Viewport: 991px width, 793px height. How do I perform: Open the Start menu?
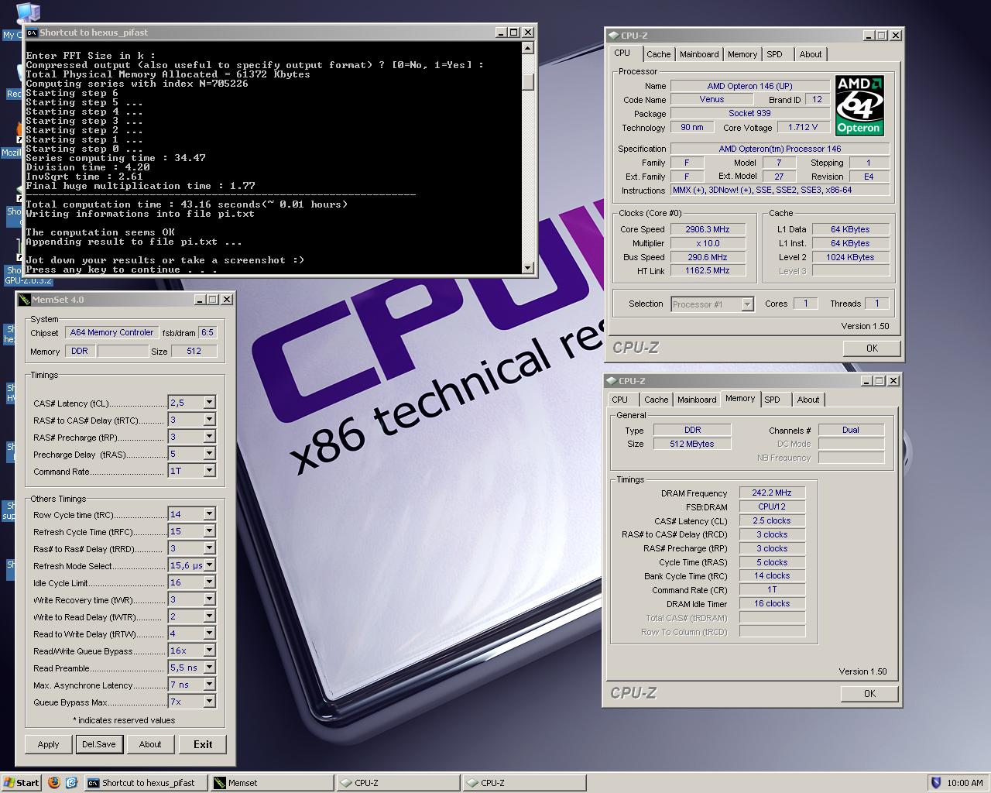[21, 783]
